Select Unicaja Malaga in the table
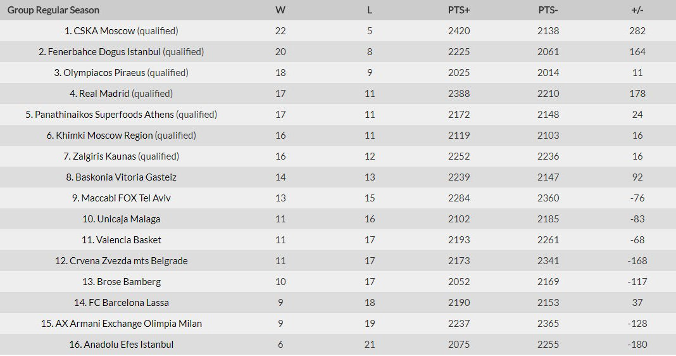This screenshot has width=676, height=356. [128, 219]
